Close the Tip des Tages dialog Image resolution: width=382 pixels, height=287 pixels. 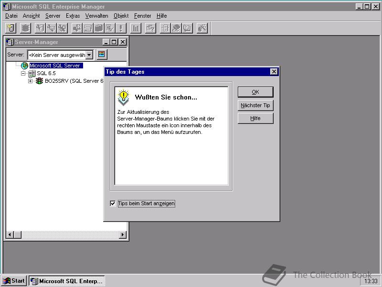274,71
